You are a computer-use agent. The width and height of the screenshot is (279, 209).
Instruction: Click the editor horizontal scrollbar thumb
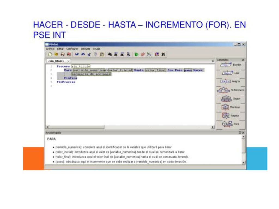77,127
